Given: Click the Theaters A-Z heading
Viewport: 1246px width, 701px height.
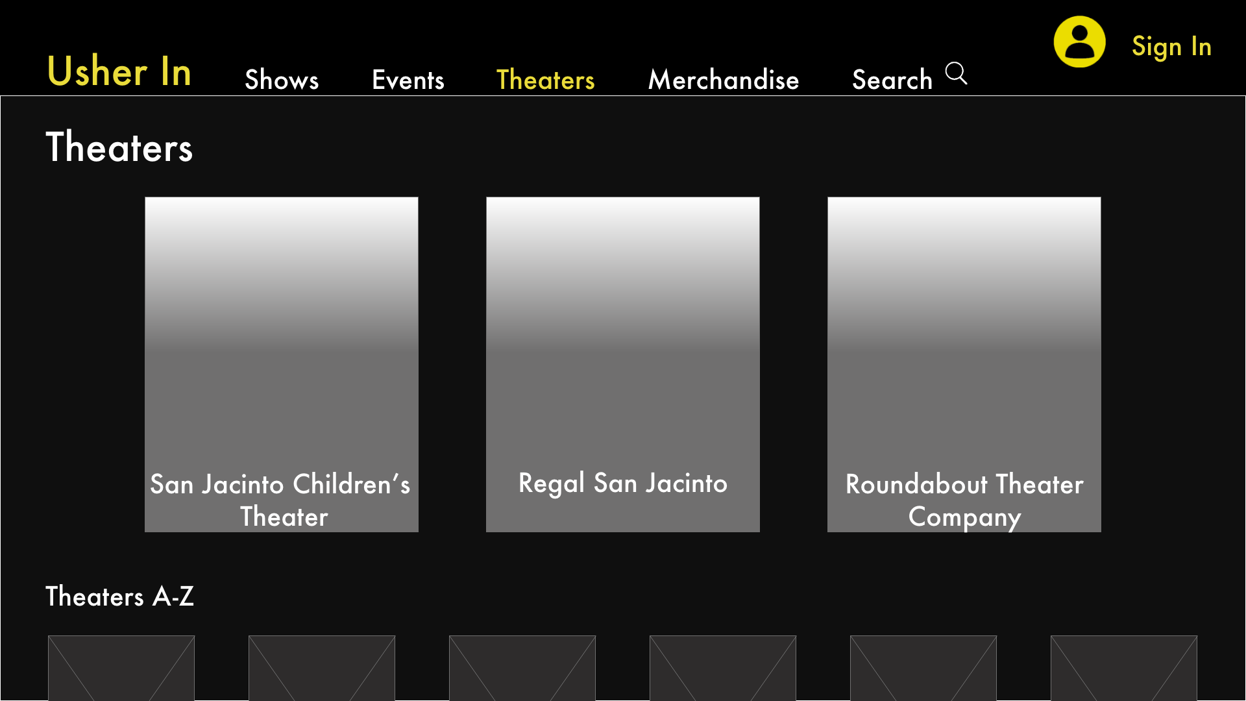Looking at the screenshot, I should coord(120,596).
